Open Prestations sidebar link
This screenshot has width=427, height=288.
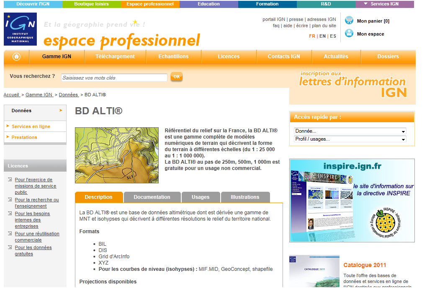24,137
